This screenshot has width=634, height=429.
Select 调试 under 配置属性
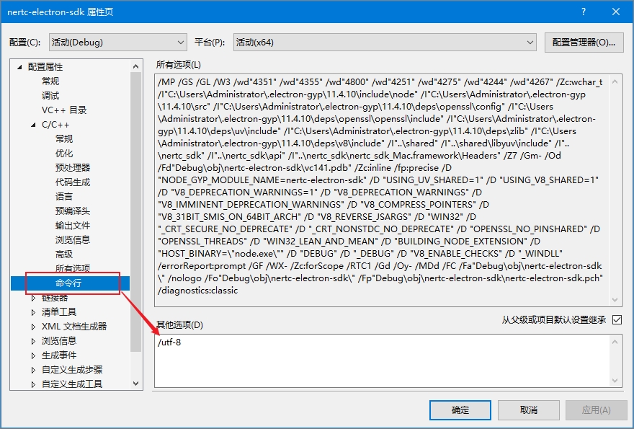click(50, 96)
